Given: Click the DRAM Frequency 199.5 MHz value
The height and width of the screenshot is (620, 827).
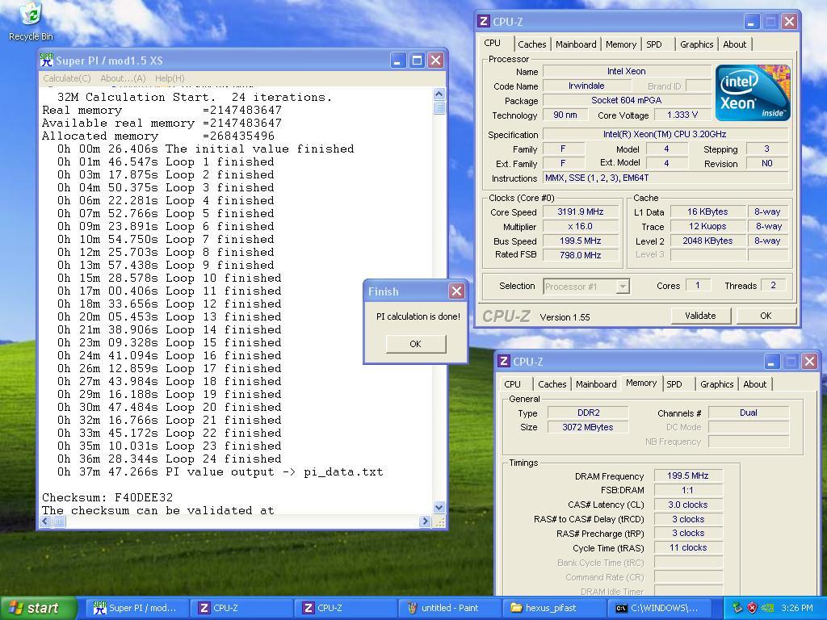Looking at the screenshot, I should [x=688, y=475].
